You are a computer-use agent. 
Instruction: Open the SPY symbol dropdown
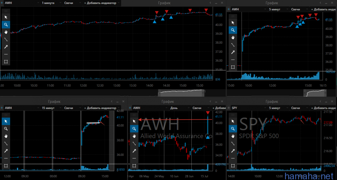point(248,108)
